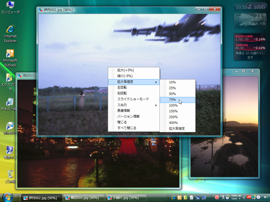Toggle the IME input mode A indicator
Viewport: 270px width, 202px height.
(x=223, y=197)
